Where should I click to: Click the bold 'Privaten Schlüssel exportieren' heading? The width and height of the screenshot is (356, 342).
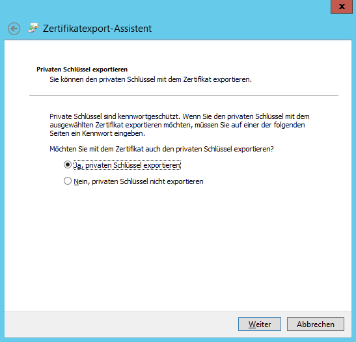tap(82, 70)
